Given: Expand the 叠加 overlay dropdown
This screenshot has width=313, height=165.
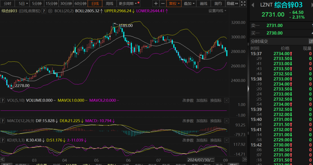Looking at the screenshot, I should coord(189,4).
